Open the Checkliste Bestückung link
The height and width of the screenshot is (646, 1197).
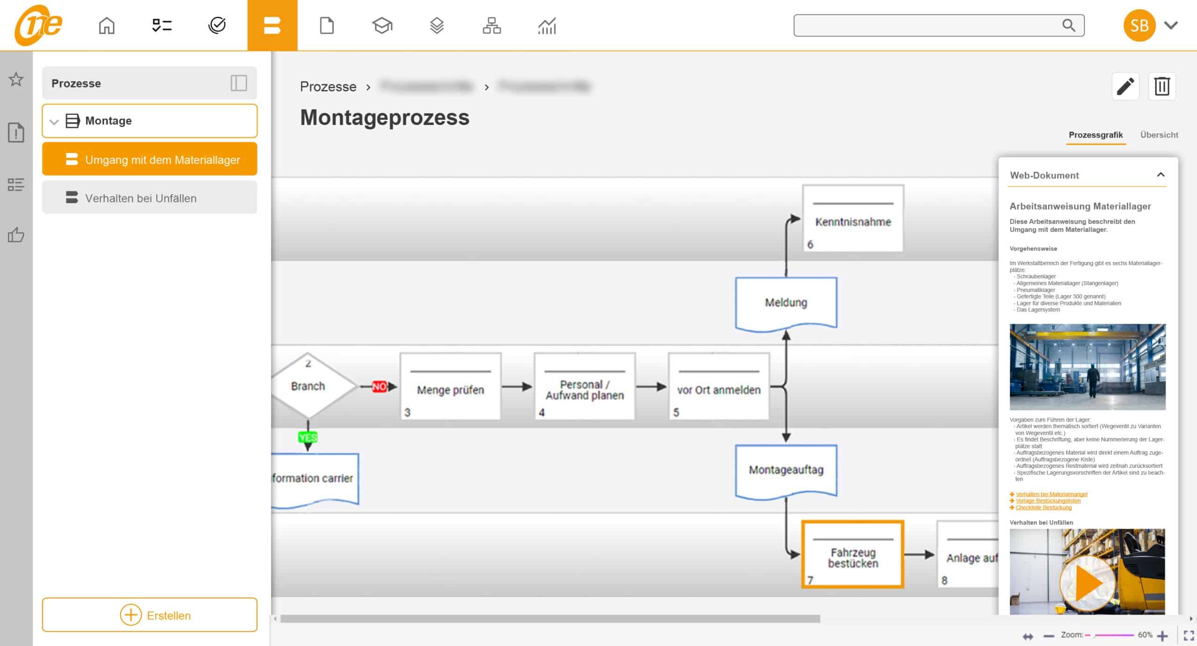pyautogui.click(x=1043, y=508)
